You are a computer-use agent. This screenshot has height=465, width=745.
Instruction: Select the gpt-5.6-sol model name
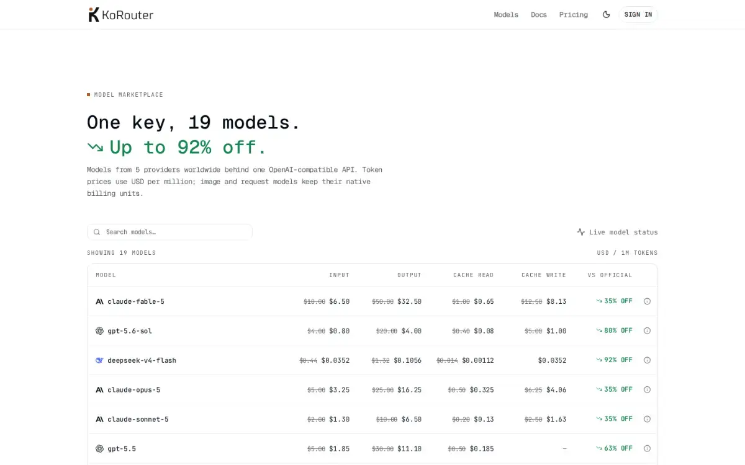(130, 330)
